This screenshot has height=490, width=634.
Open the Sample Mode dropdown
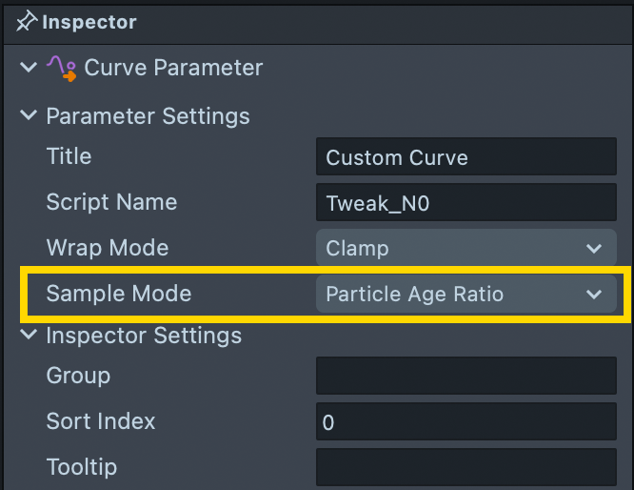[466, 295]
